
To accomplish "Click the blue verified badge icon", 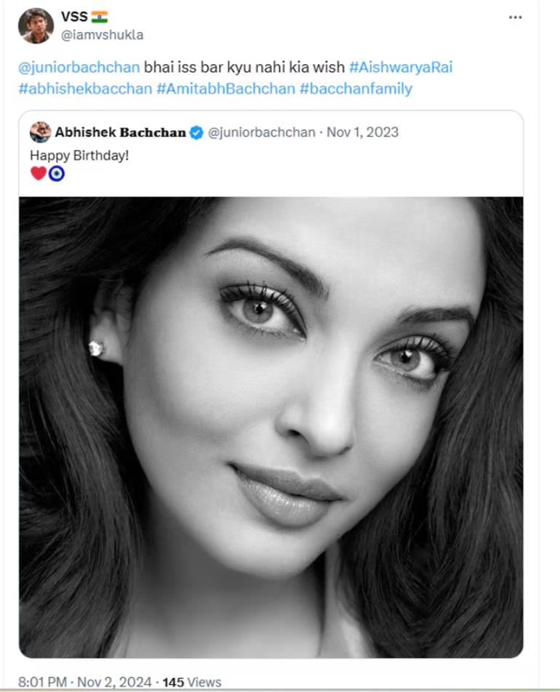I will (196, 132).
